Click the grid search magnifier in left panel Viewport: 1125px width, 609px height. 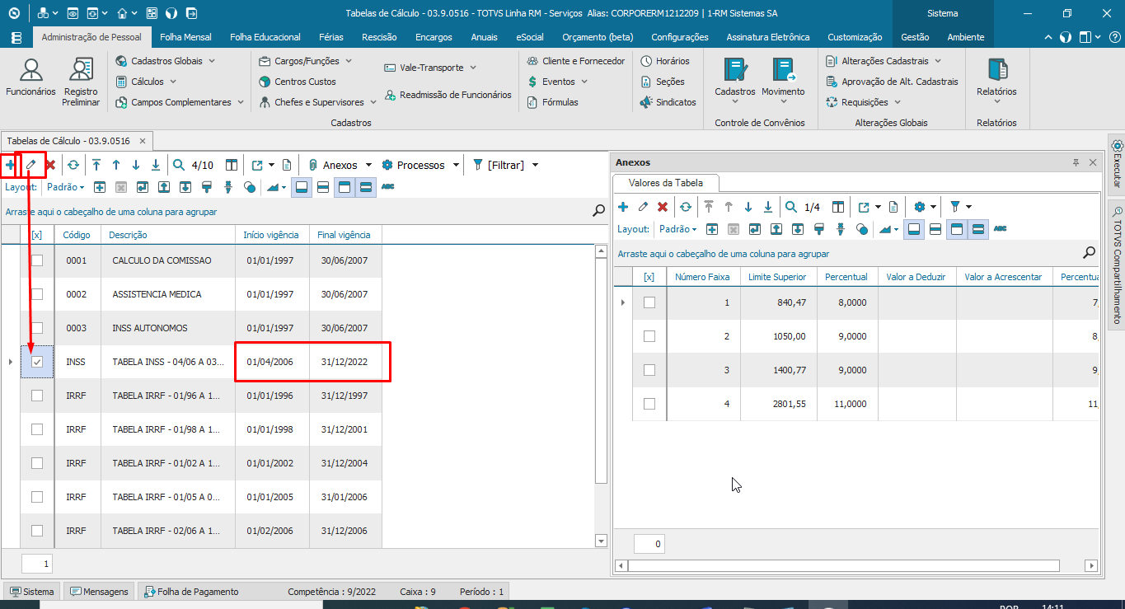point(599,211)
